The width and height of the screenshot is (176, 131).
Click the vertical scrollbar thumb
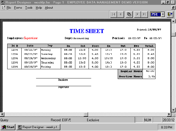173,34
